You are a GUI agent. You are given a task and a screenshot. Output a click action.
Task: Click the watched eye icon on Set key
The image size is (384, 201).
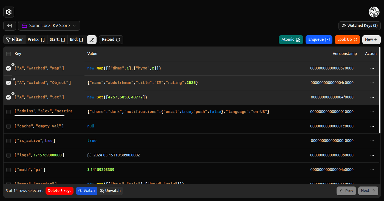pyautogui.click(x=13, y=93)
